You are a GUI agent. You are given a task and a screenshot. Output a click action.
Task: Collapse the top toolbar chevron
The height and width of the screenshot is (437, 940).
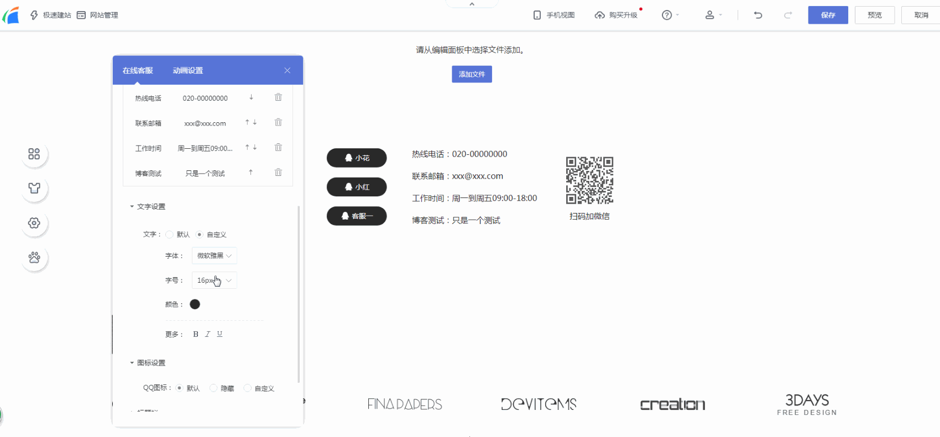pyautogui.click(x=472, y=4)
